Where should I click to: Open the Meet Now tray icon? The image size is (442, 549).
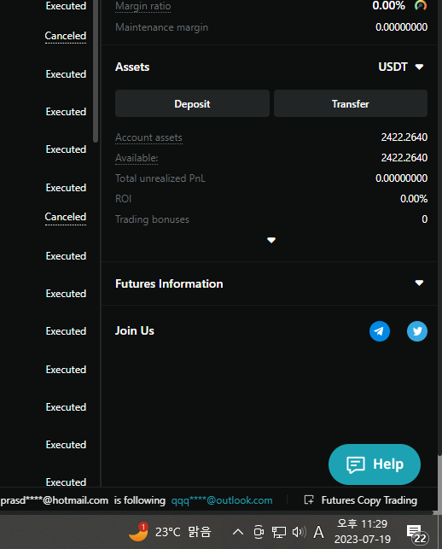coord(259,532)
